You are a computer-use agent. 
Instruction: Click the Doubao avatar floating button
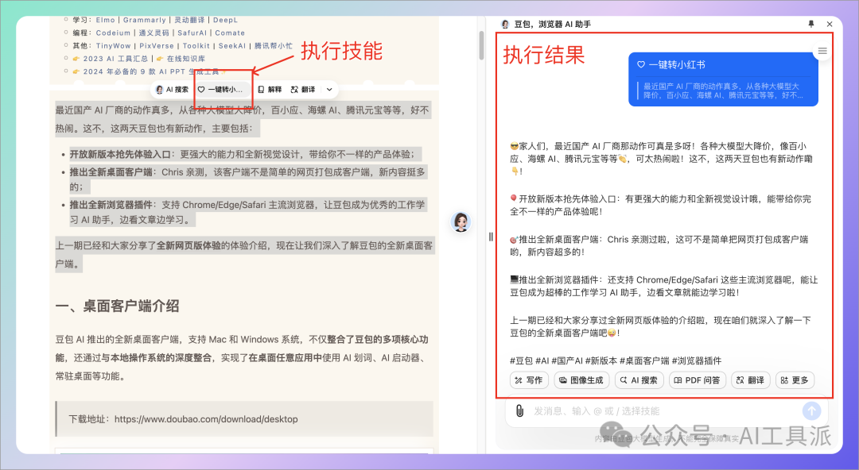pyautogui.click(x=461, y=222)
